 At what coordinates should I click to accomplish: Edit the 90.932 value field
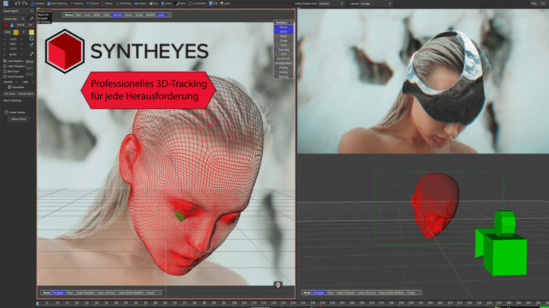pyautogui.click(x=13, y=55)
